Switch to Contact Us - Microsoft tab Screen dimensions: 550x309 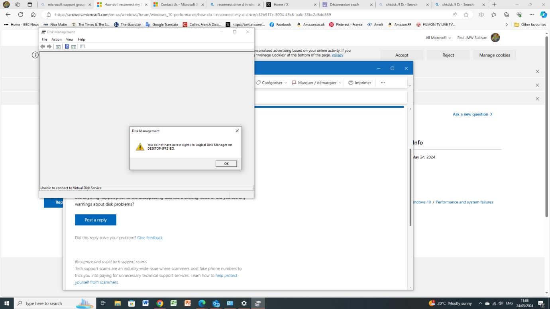coord(179,4)
